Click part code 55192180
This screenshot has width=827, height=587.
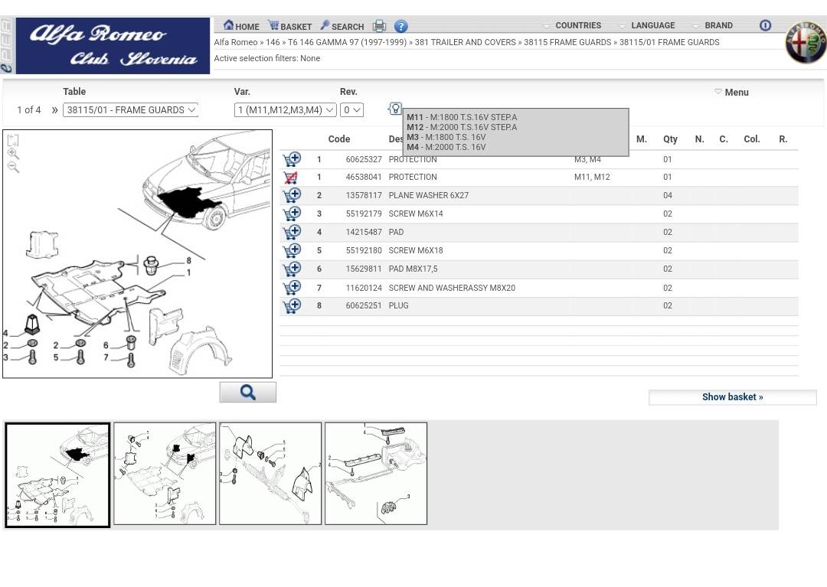pyautogui.click(x=364, y=250)
